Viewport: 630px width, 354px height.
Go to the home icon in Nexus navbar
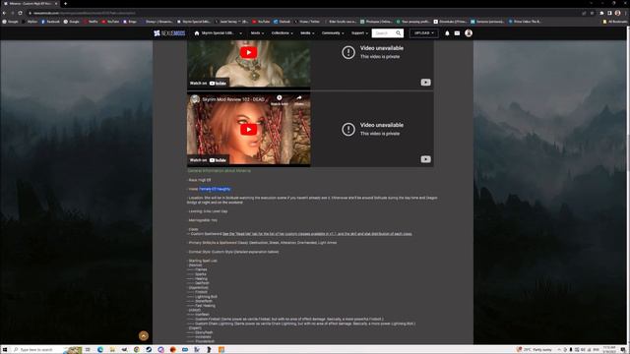pyautogui.click(x=197, y=33)
